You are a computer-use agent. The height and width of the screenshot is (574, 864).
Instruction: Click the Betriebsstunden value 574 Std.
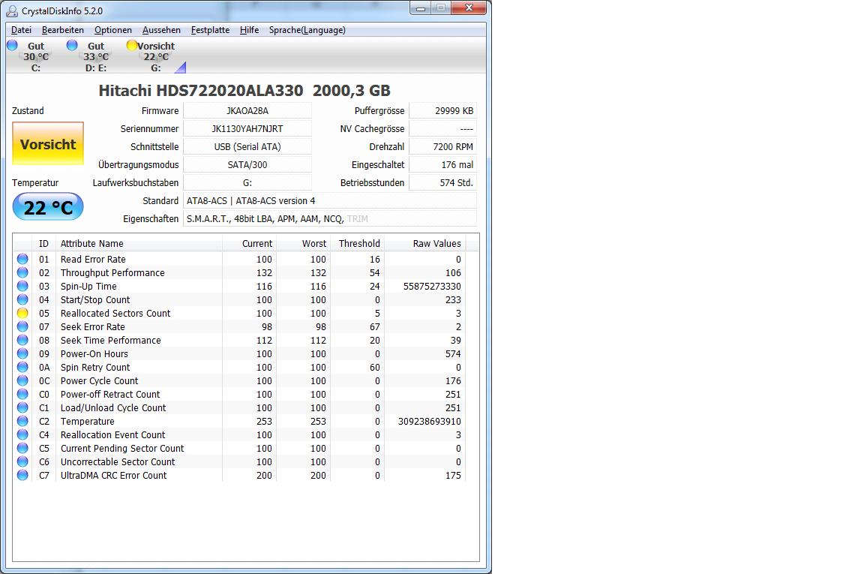click(442, 182)
